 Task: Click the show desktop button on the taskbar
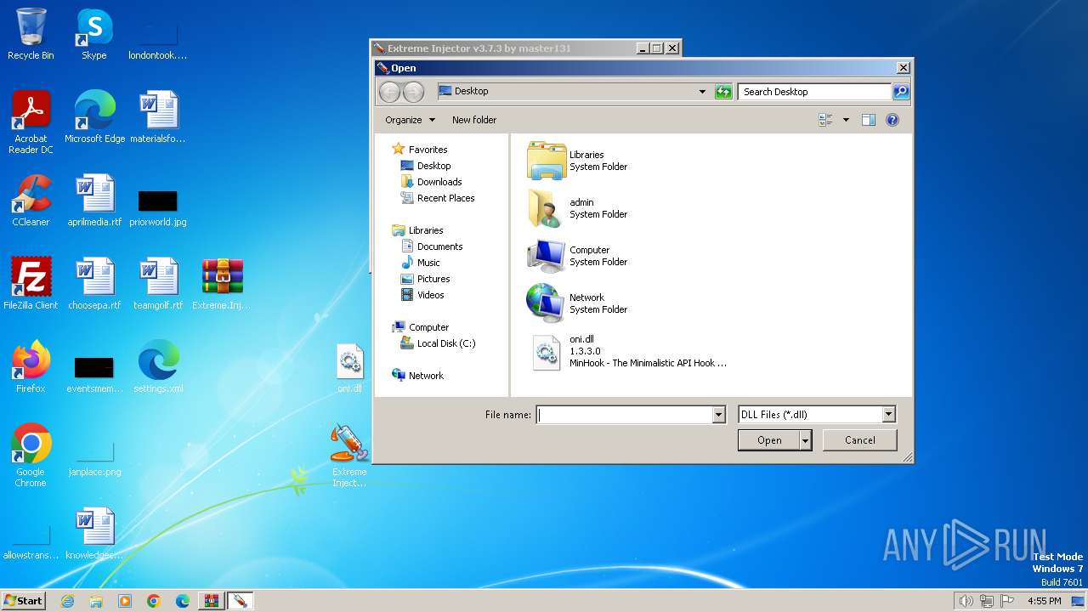tap(1079, 601)
